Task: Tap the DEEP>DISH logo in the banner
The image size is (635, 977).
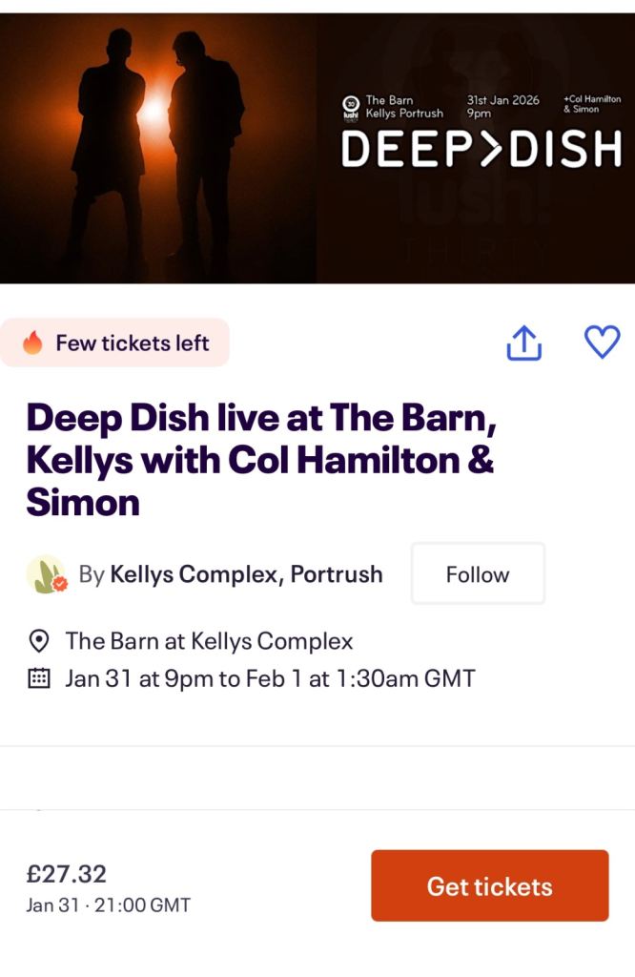Action: tap(481, 149)
